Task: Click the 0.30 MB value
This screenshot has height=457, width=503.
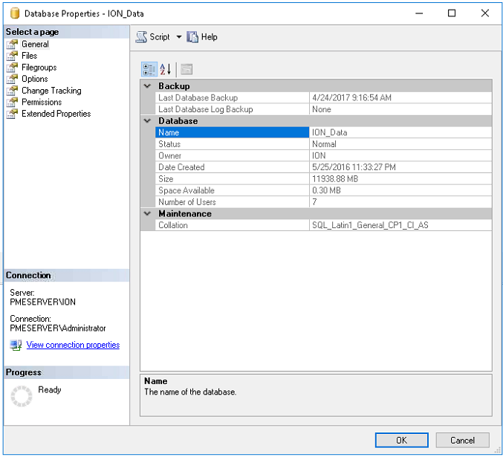Action: tap(326, 190)
